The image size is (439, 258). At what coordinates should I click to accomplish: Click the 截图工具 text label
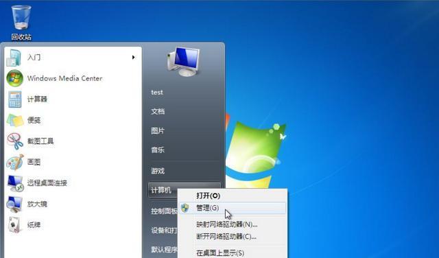tap(40, 141)
